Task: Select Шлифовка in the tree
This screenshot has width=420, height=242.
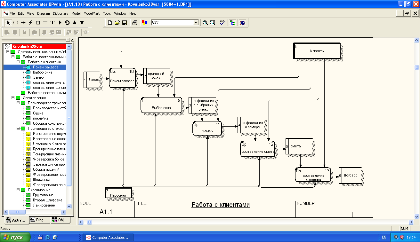Action: [41, 180]
